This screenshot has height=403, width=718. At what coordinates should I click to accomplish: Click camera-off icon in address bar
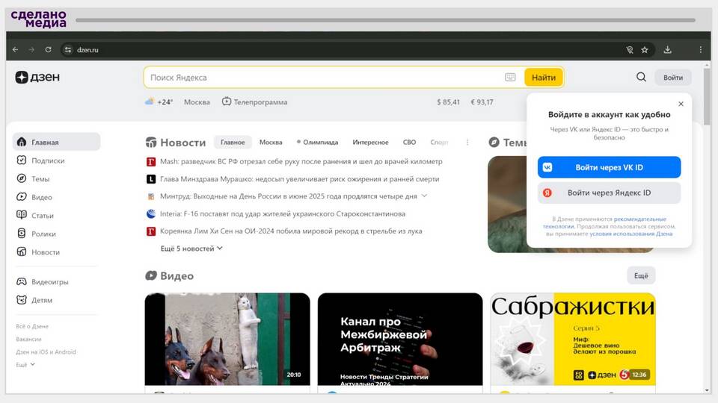tap(630, 50)
